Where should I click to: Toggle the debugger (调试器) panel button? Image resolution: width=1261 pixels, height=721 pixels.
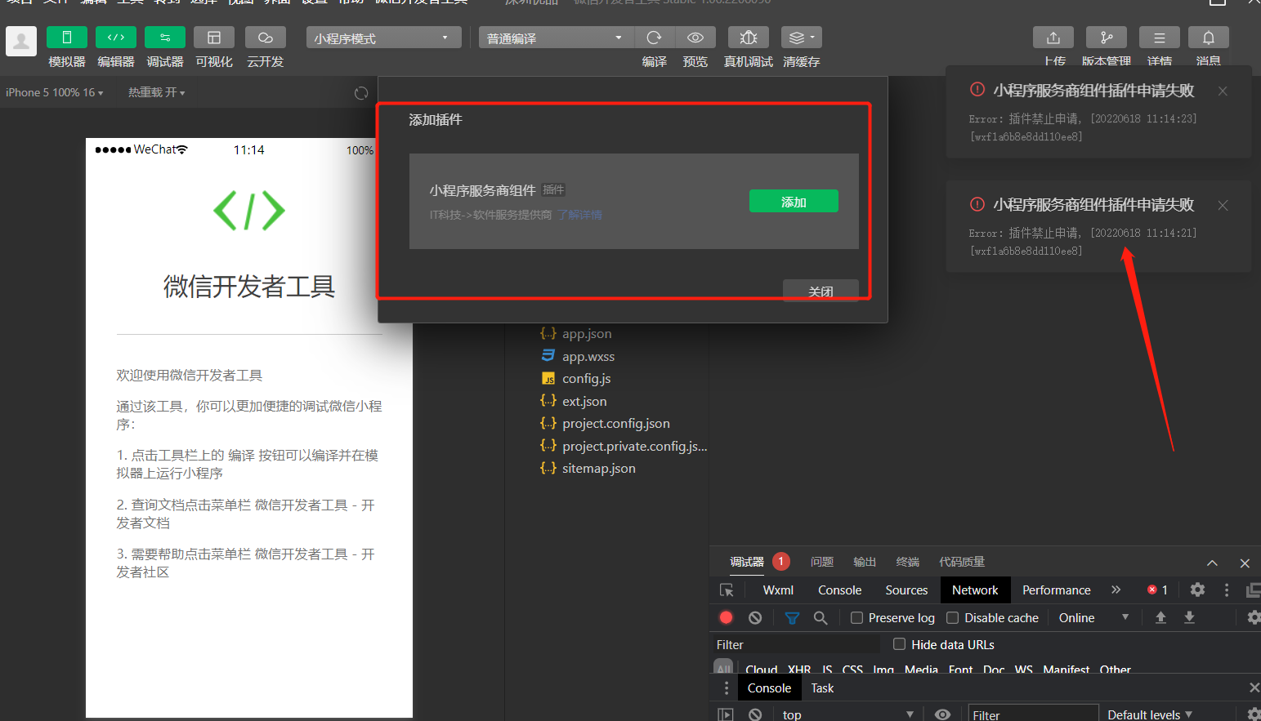click(x=165, y=38)
